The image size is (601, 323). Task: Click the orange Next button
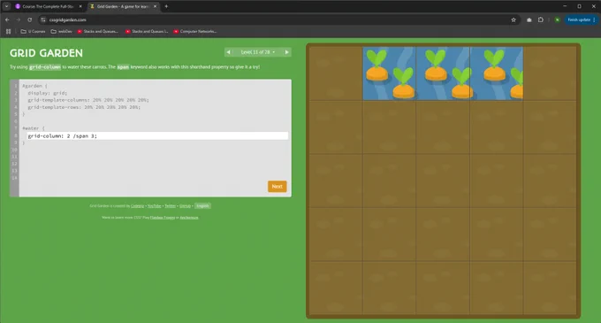tap(278, 187)
